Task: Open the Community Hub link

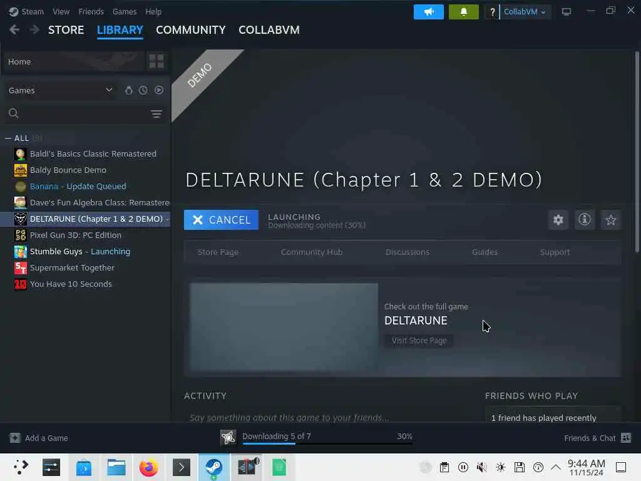Action: [312, 252]
